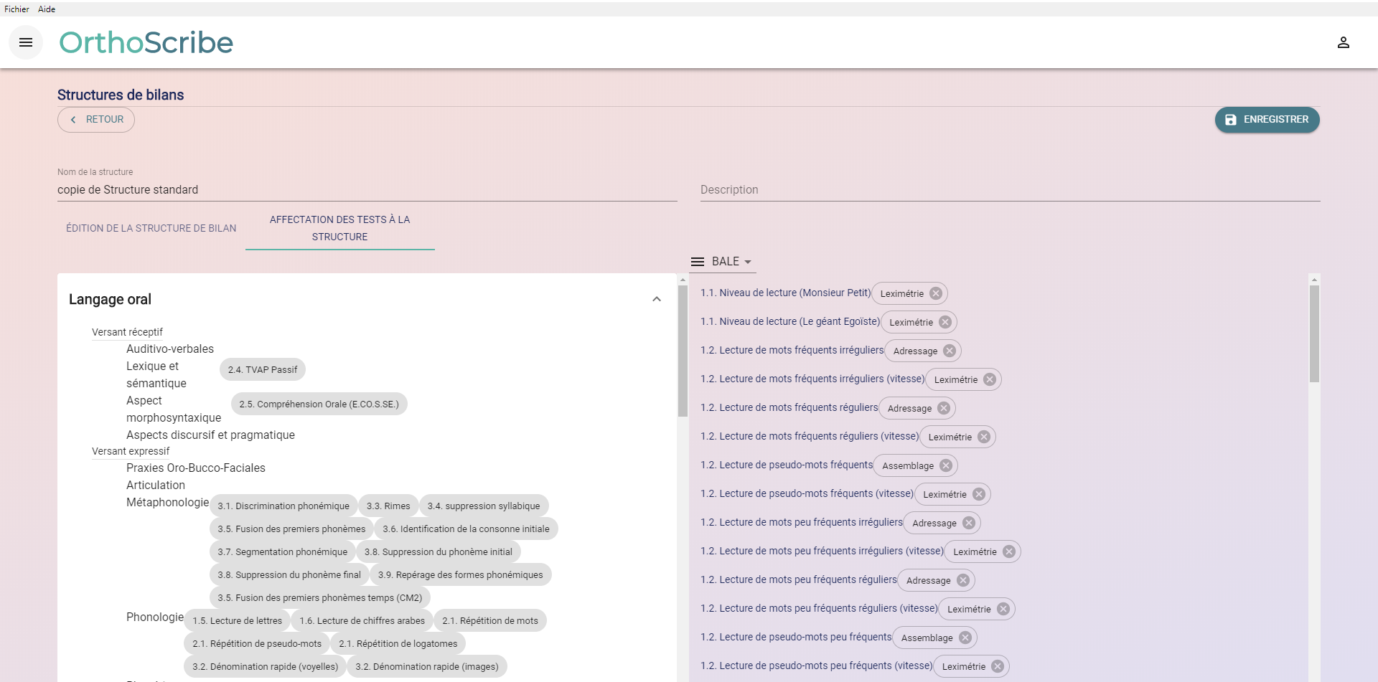
Task: Remove Leximétrie tag from Monsieur Petit test
Action: [x=935, y=293]
